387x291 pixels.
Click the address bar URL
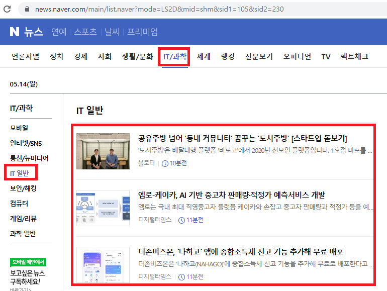point(159,9)
